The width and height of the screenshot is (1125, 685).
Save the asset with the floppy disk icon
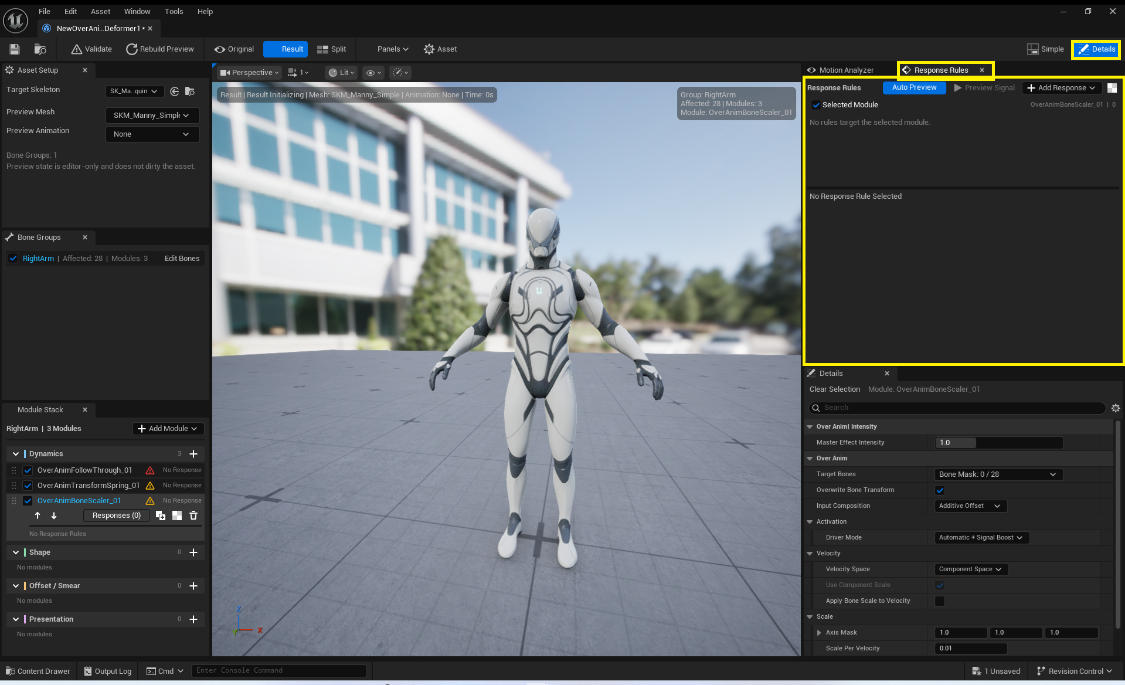point(15,49)
